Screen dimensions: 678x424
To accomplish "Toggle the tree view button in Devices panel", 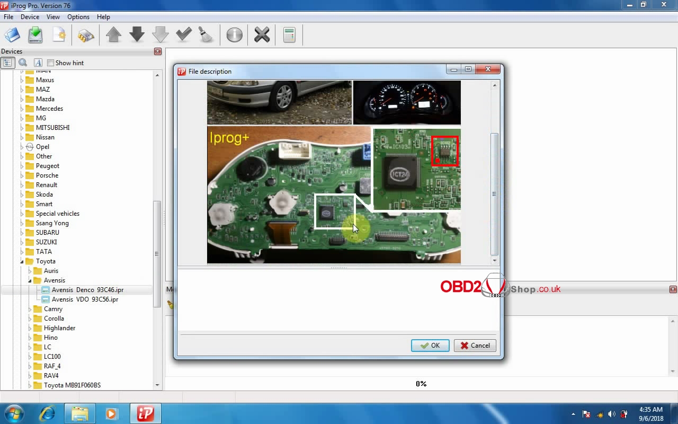I will click(7, 63).
